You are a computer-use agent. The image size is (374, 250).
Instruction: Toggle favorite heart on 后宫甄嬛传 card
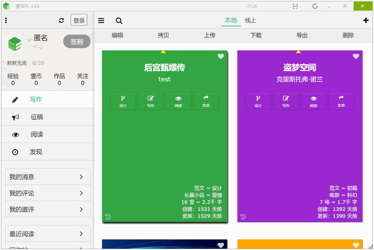(x=221, y=56)
